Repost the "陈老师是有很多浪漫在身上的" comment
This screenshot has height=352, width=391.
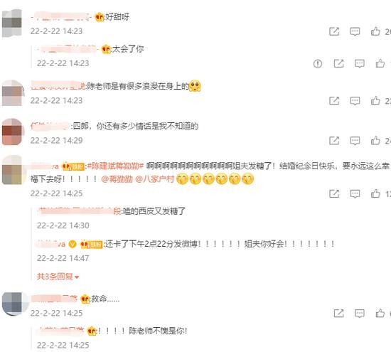point(334,101)
